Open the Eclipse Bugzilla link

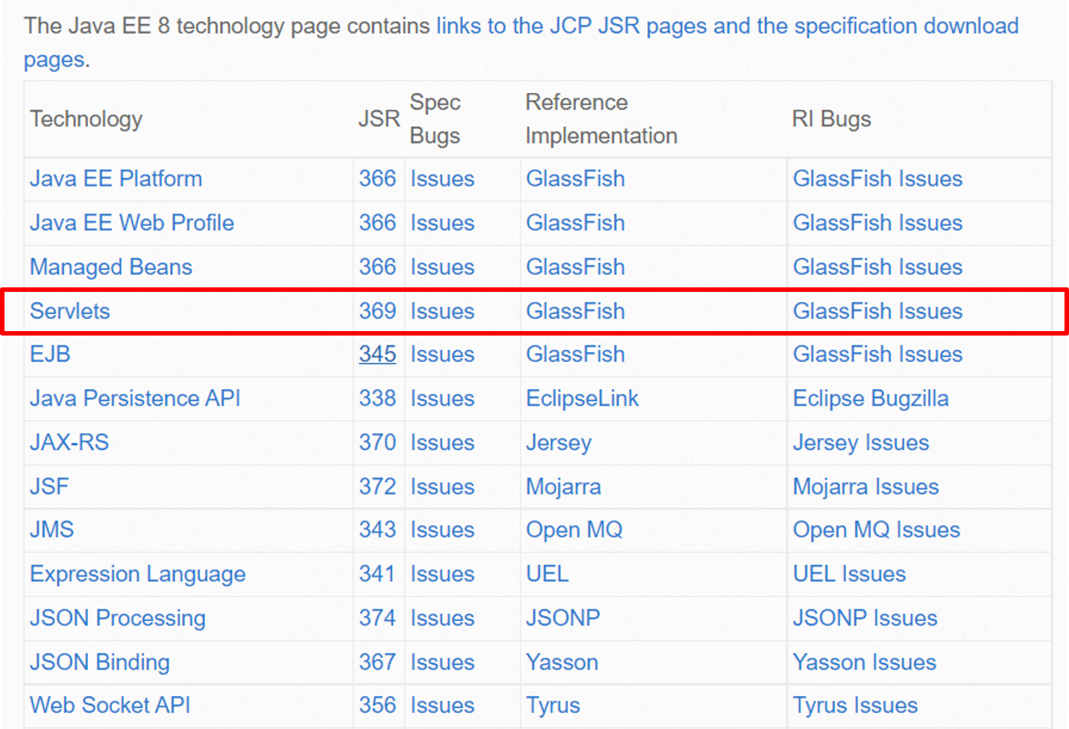(x=870, y=399)
